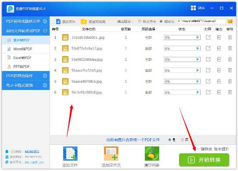Screen dimensions: 238x171
Task: Open the official website link at bottom left
Action: (34, 162)
